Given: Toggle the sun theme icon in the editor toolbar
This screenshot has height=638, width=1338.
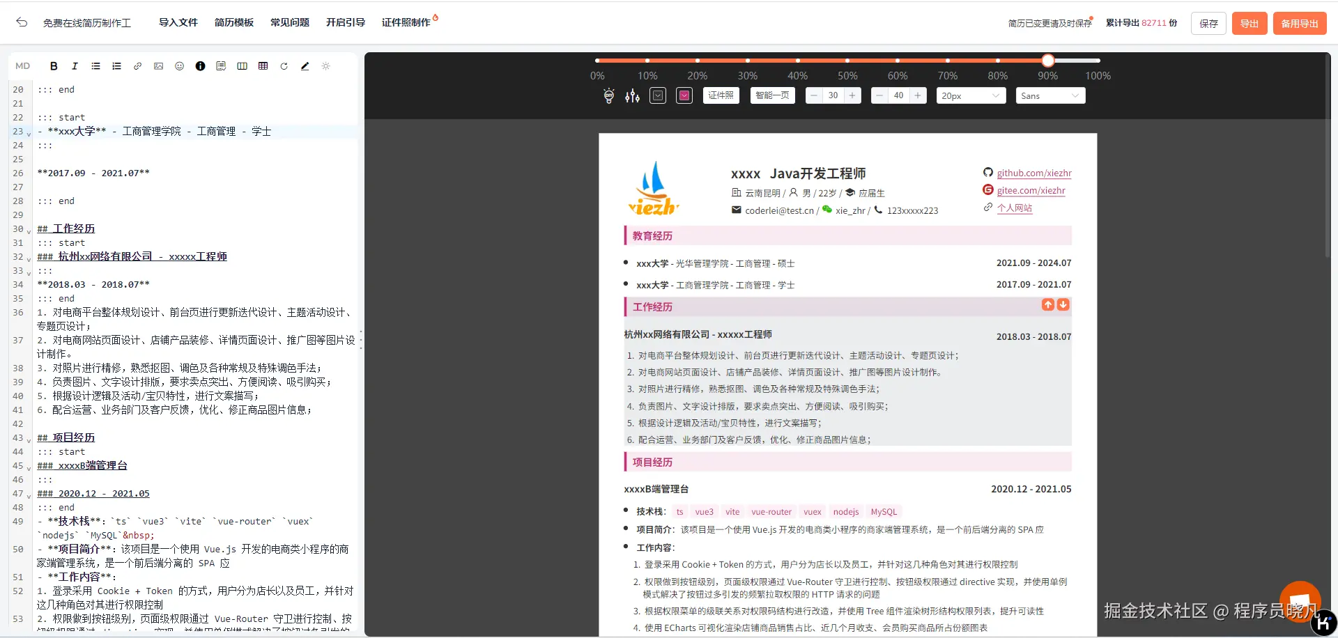Looking at the screenshot, I should pos(325,65).
